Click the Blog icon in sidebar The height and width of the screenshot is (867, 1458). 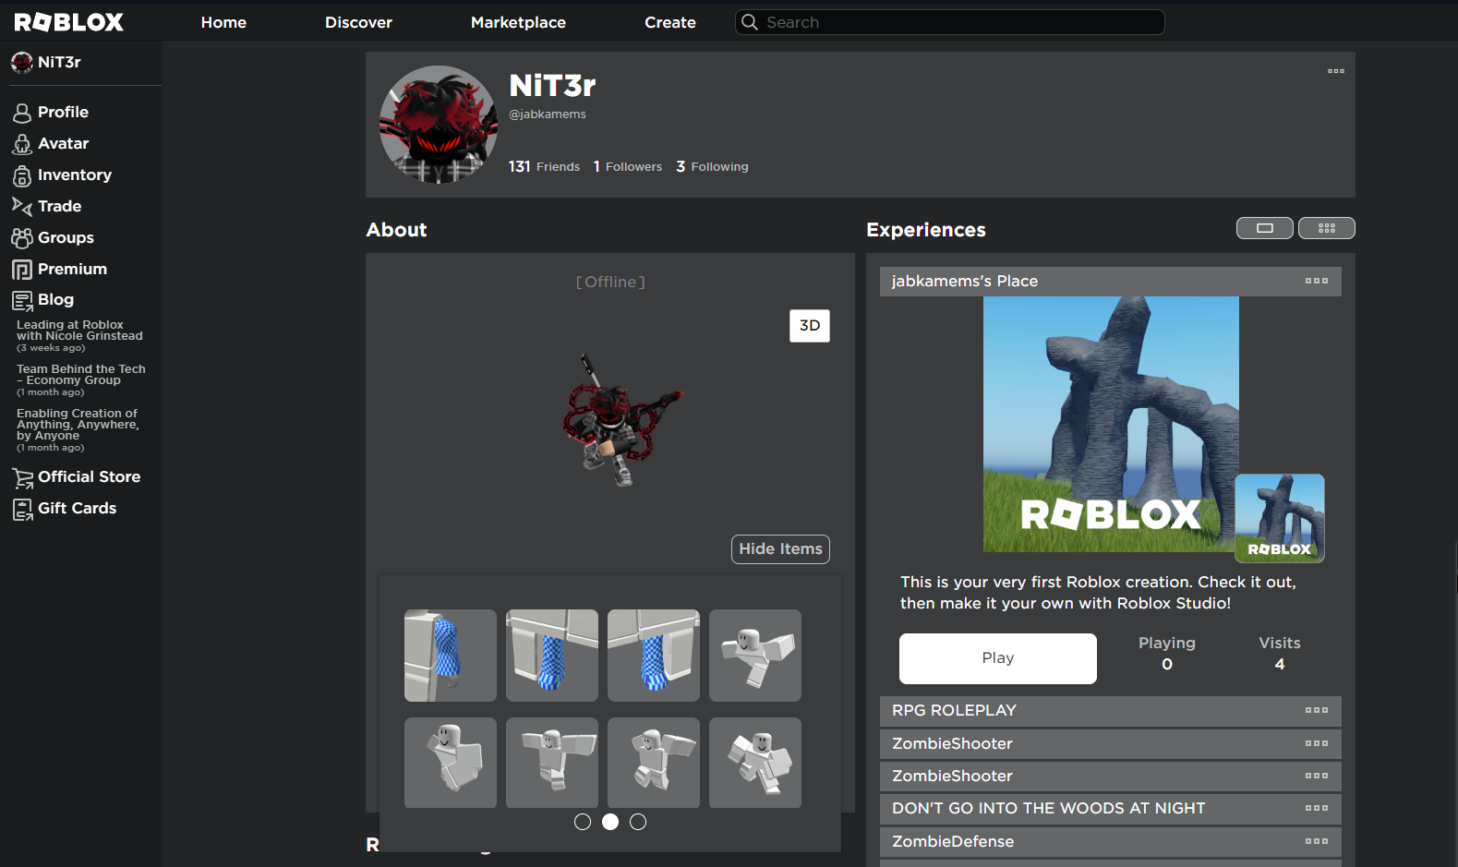22,300
